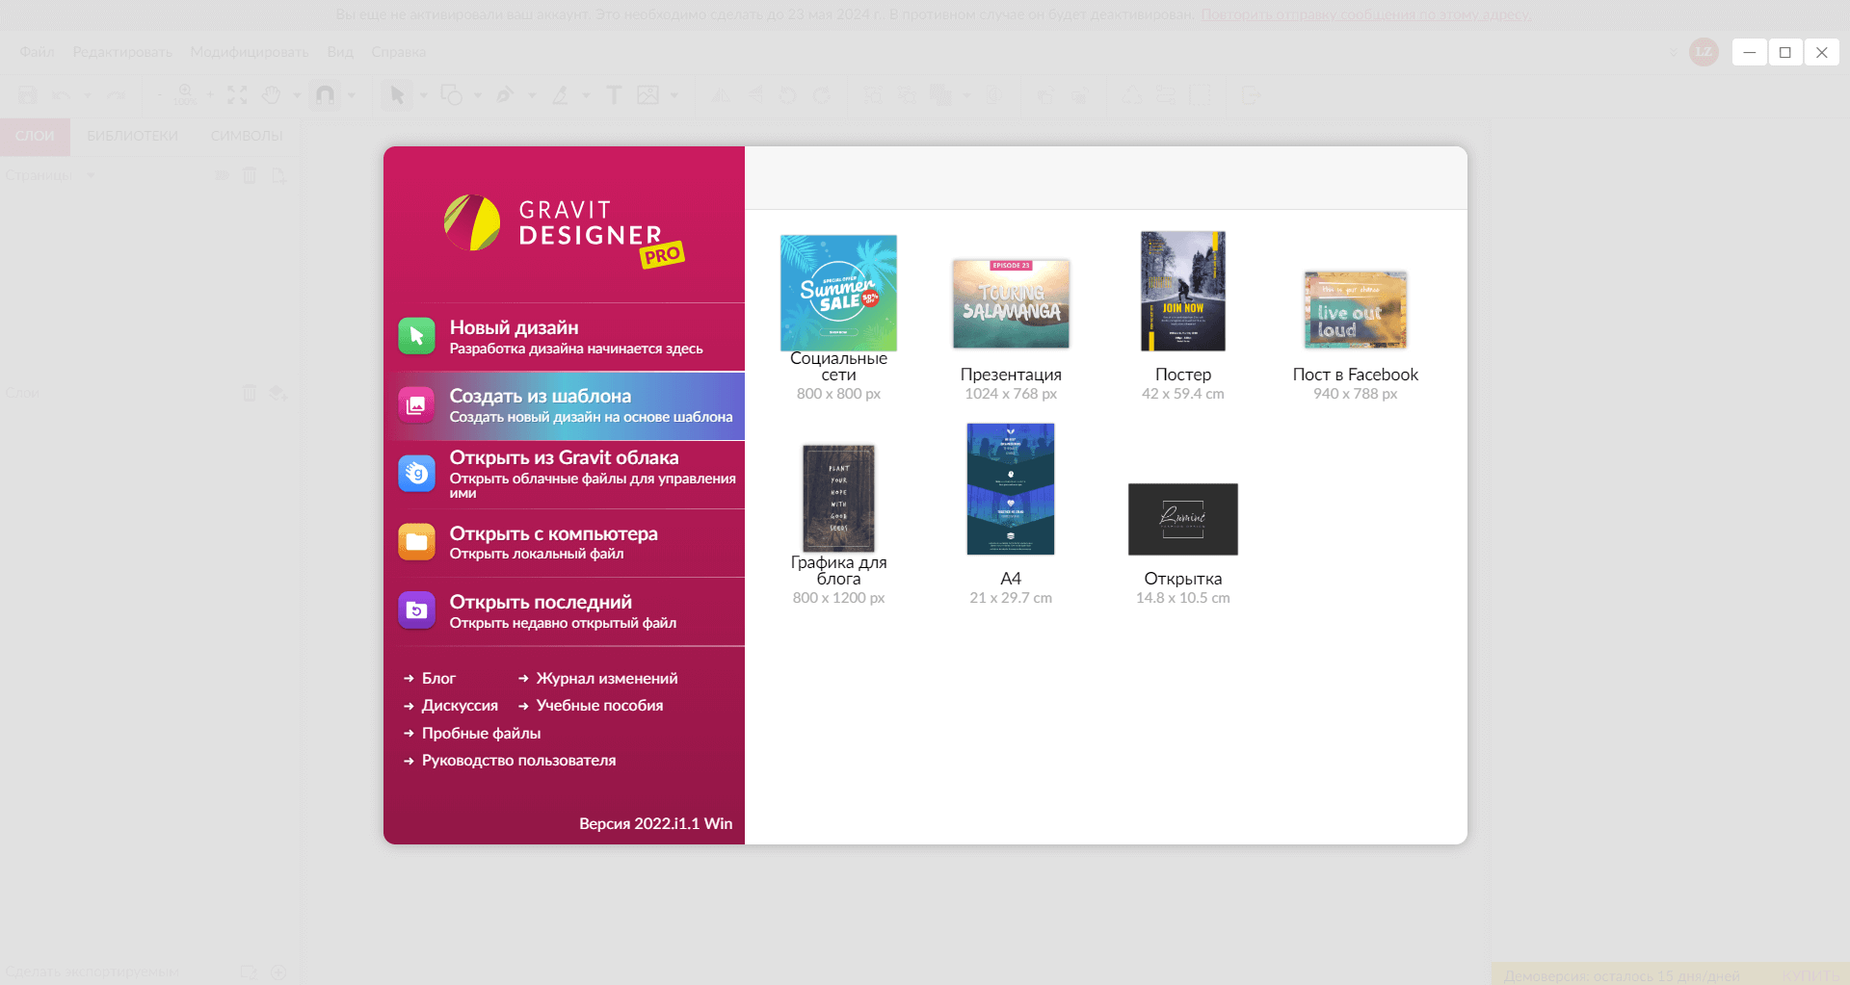Screen dimensions: 1850x985
Task: Click Открыть из Gravit облака option
Action: tap(564, 475)
